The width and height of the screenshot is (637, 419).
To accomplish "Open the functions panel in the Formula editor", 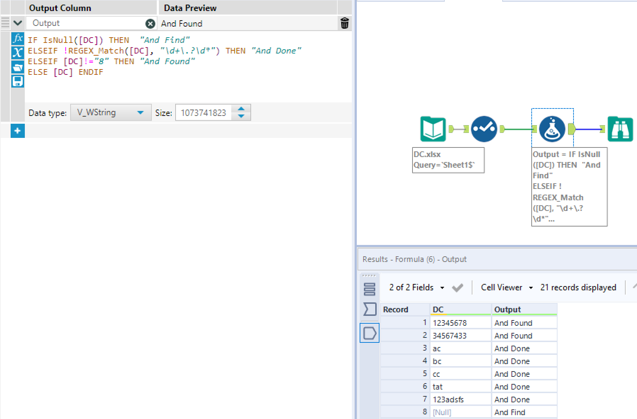I will click(x=17, y=40).
